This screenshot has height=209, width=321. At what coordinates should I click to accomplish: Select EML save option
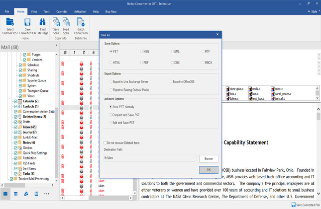click(175, 51)
